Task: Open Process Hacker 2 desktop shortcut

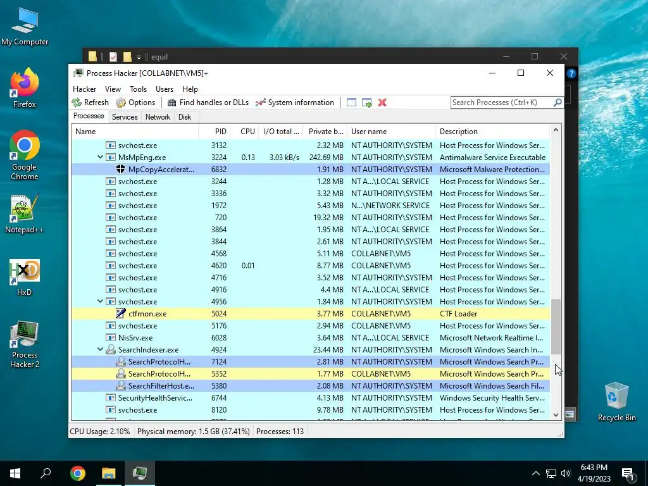Action: (25, 344)
